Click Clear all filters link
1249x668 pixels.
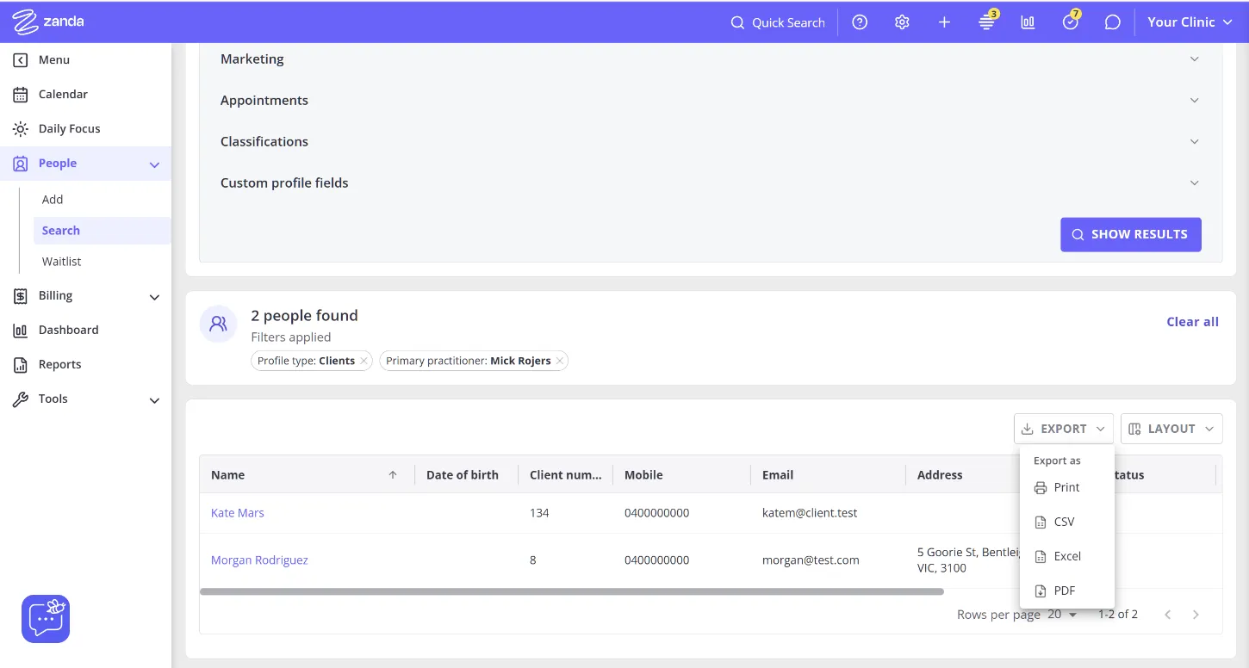tap(1192, 321)
